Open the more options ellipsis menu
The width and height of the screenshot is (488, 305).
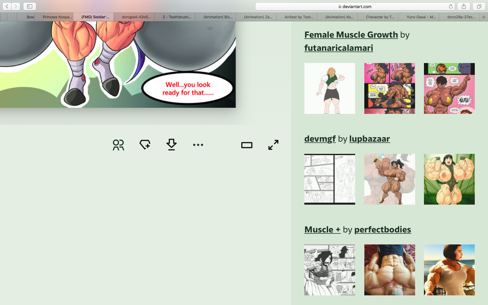pos(198,145)
